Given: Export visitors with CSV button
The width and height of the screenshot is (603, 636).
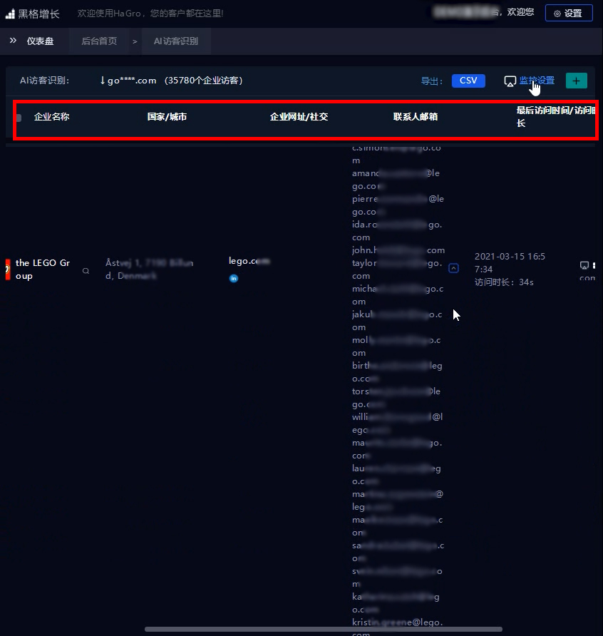Looking at the screenshot, I should point(468,81).
